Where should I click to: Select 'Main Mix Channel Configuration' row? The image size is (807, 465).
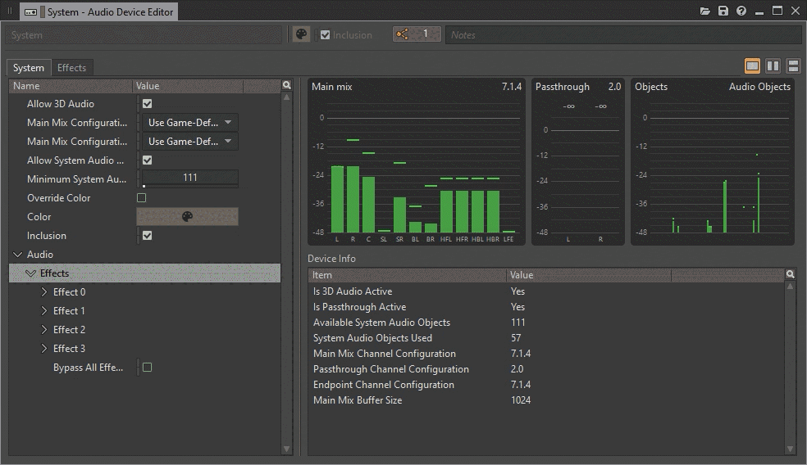(x=546, y=354)
